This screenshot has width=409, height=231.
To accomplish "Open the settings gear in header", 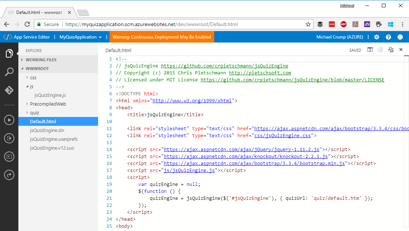I will coord(377,37).
